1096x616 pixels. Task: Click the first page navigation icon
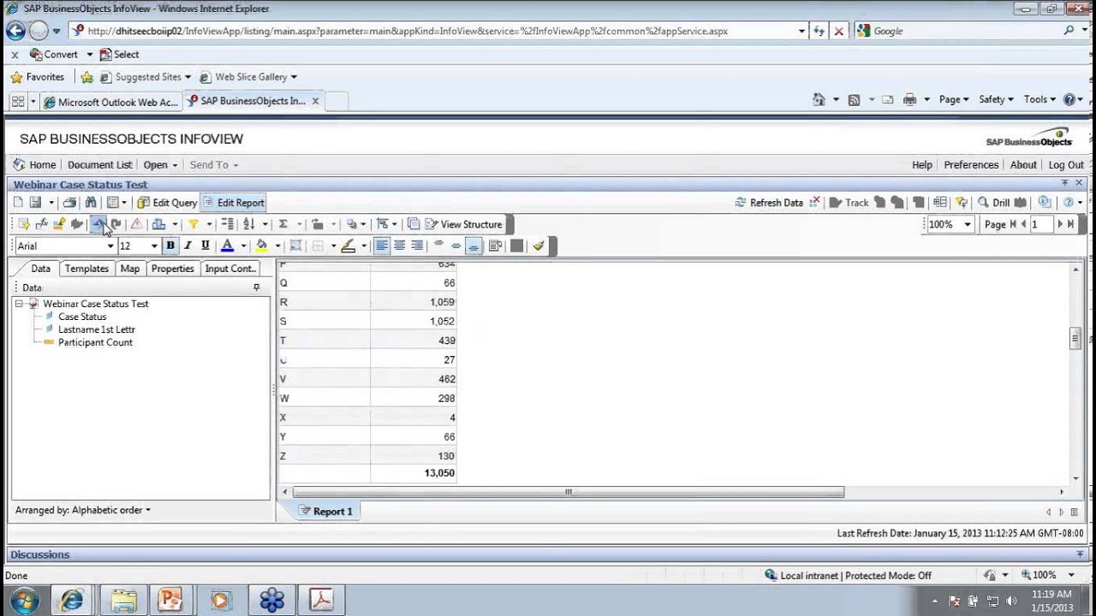tap(1013, 224)
